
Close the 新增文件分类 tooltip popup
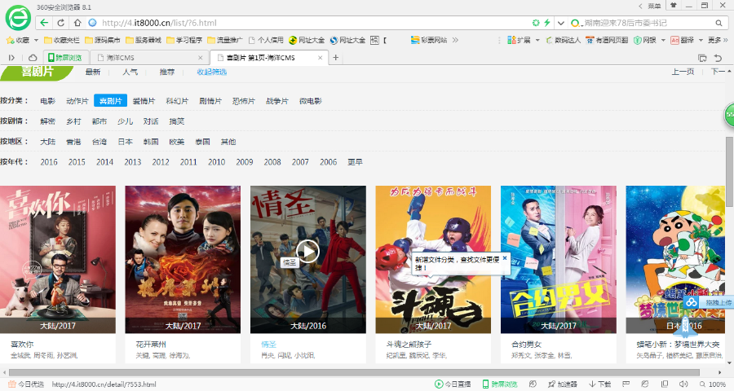[x=505, y=257]
